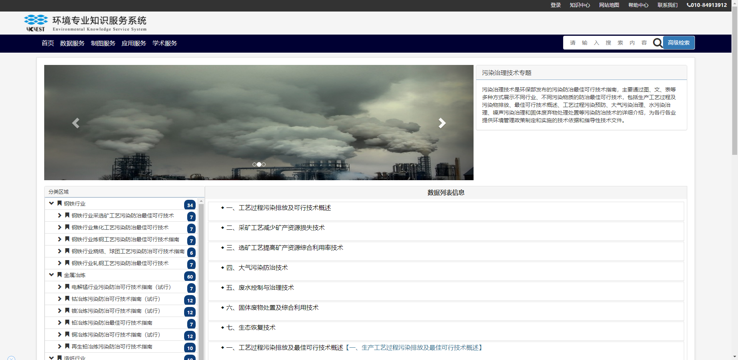Image resolution: width=738 pixels, height=360 pixels.
Task: Click bookmark icon beside 钢铁行业
Action: tap(60, 203)
